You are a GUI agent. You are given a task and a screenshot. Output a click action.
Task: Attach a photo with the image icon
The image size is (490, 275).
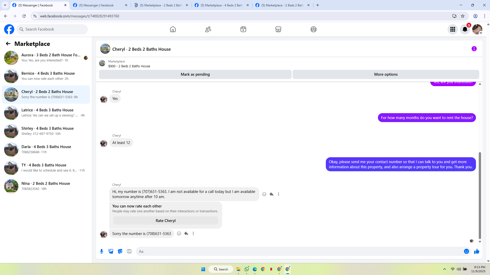click(x=111, y=251)
